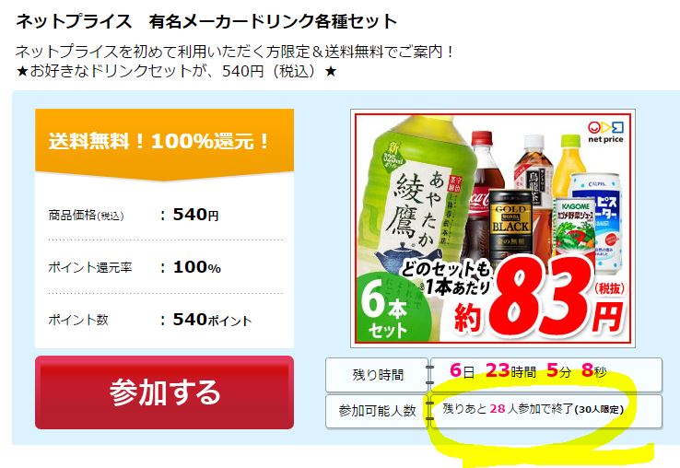
Task: Select the orange 送料無料！100%還元！ banner
Action: tap(164, 144)
